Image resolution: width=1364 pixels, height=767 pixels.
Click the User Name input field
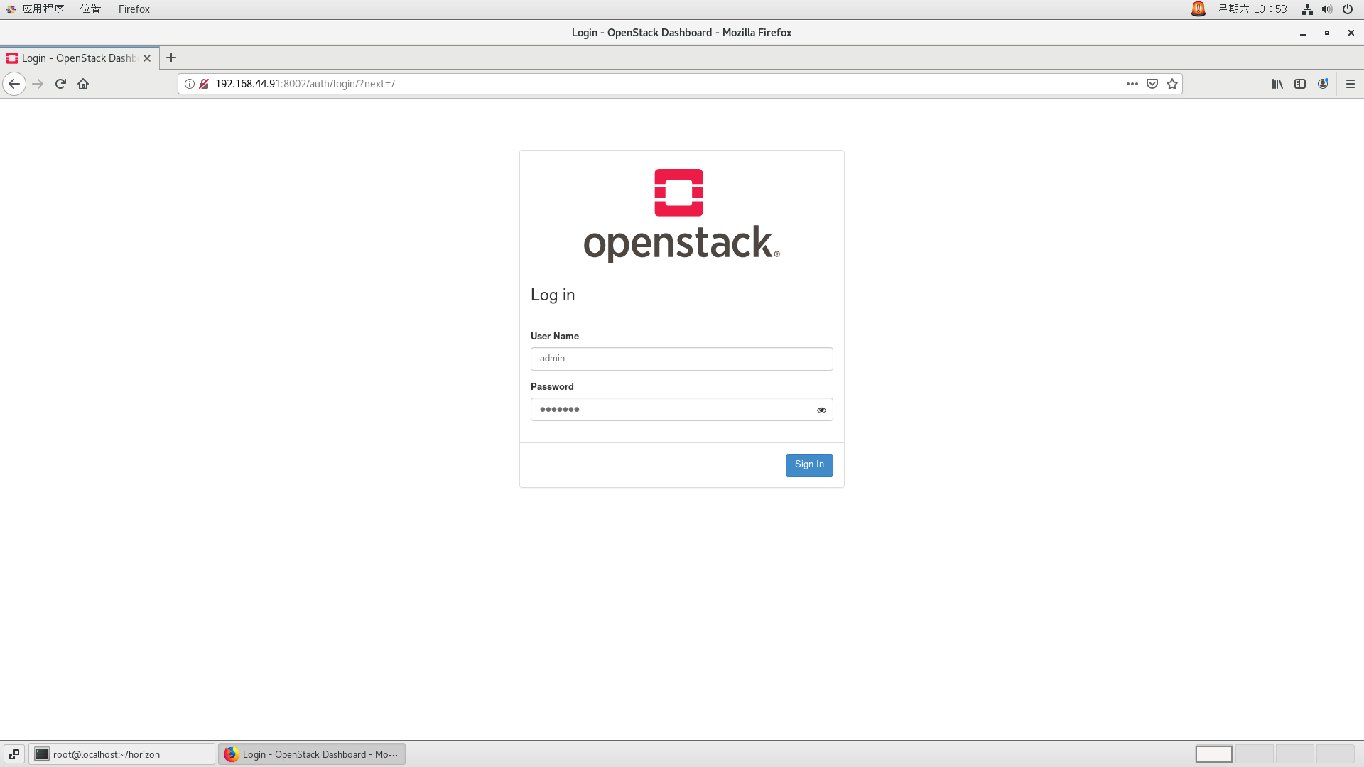681,359
